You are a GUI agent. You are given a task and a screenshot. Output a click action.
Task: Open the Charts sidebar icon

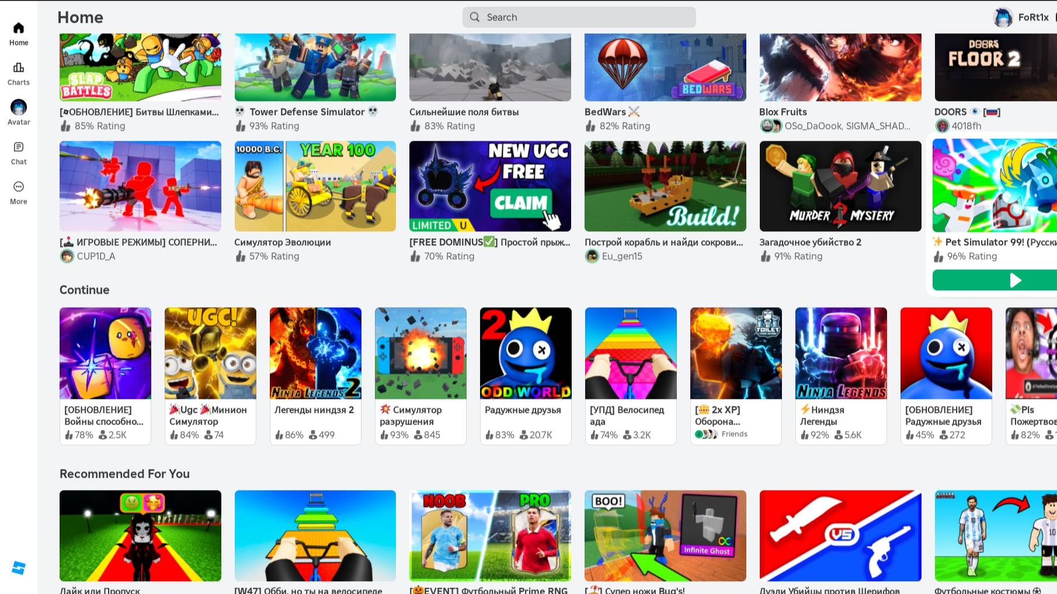[19, 68]
